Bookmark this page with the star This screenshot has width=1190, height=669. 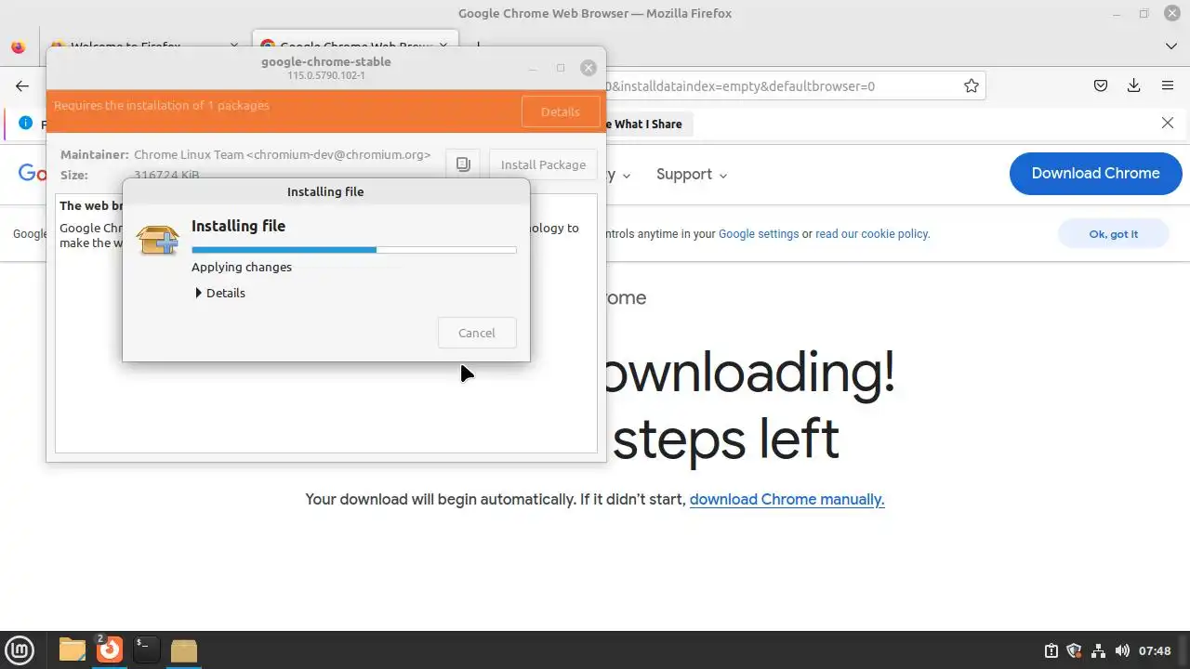972,85
